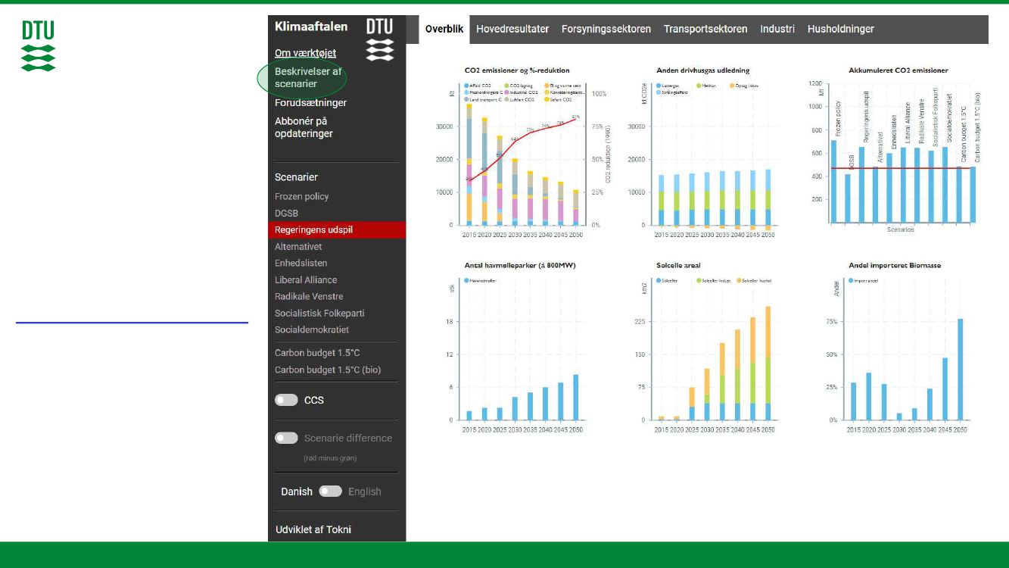Click the 2050 bar in Andel importeret Biomasse
This screenshot has width=1009, height=568.
click(x=961, y=369)
